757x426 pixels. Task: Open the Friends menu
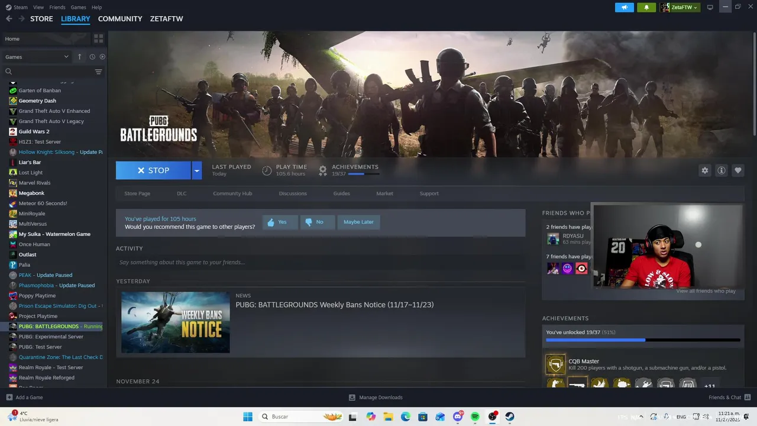click(x=57, y=7)
